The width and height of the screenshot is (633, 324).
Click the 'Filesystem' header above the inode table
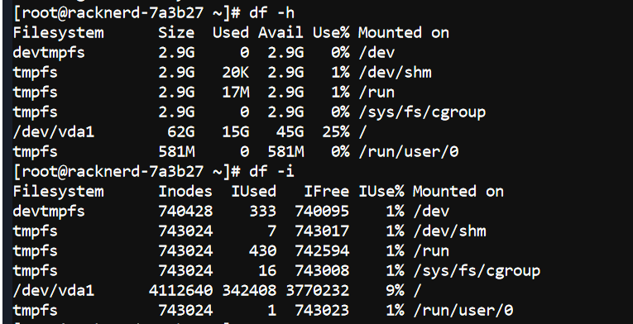[x=58, y=191]
